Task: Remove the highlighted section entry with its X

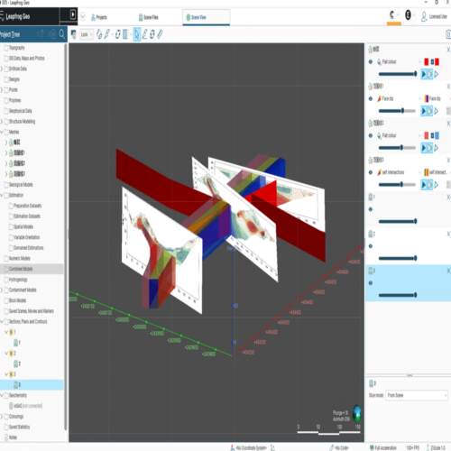Action: [x=448, y=271]
